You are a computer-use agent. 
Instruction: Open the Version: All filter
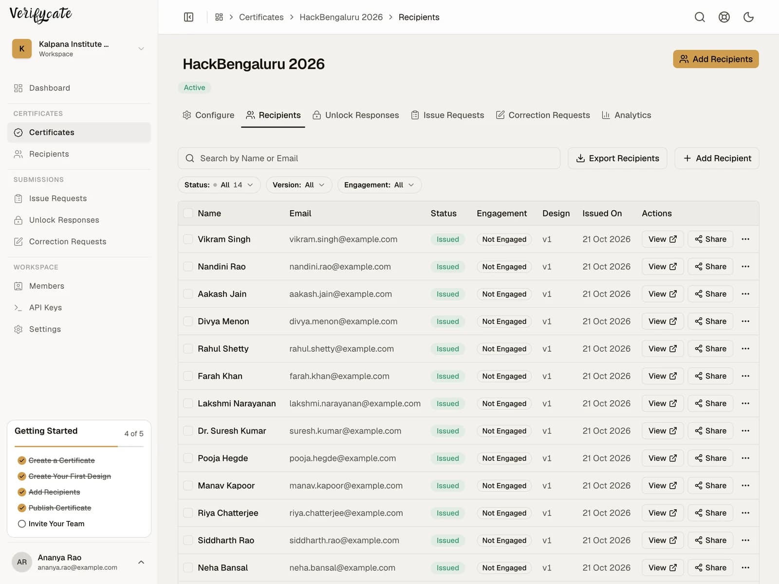pyautogui.click(x=299, y=185)
